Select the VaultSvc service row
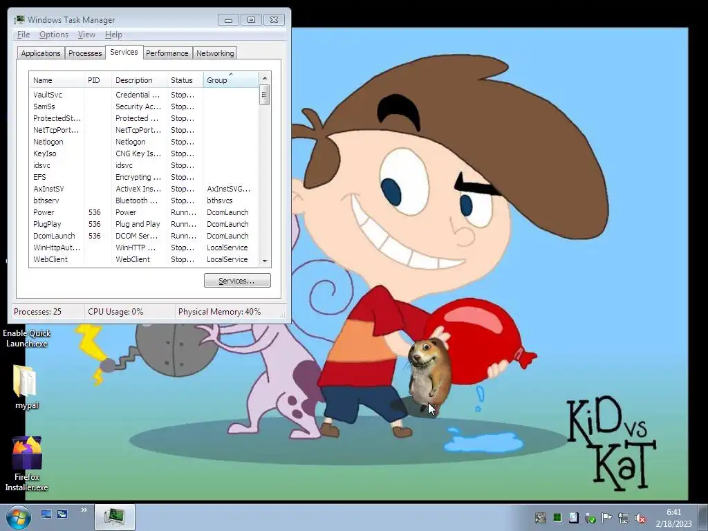The height and width of the screenshot is (531, 708). pyautogui.click(x=144, y=95)
